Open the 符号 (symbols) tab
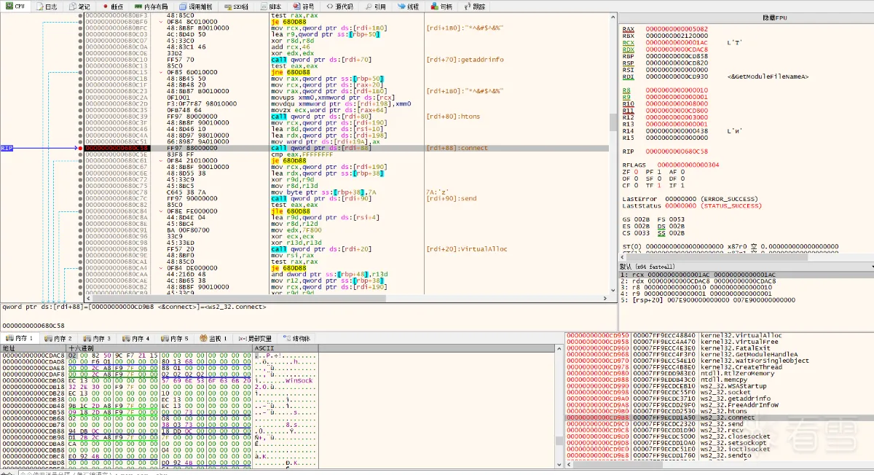This screenshot has width=874, height=475. click(304, 6)
